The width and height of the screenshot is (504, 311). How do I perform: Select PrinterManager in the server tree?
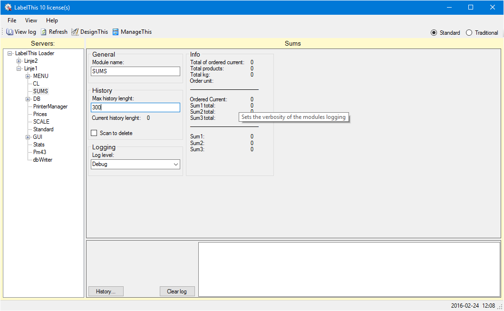pos(50,107)
